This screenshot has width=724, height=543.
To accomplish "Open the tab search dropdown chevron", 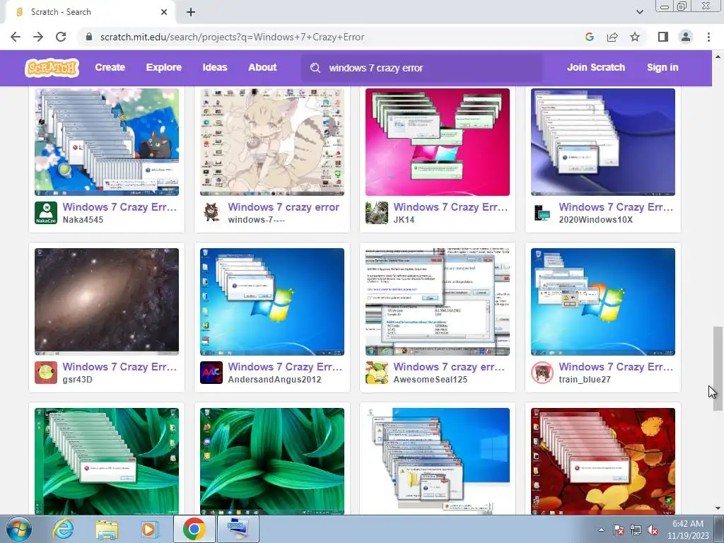I will pos(639,12).
